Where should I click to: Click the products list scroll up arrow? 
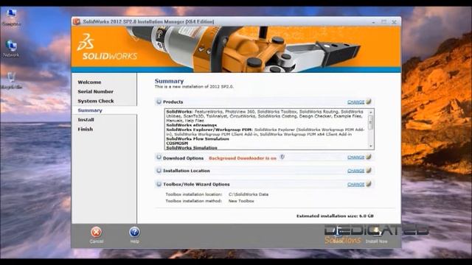[x=370, y=112]
